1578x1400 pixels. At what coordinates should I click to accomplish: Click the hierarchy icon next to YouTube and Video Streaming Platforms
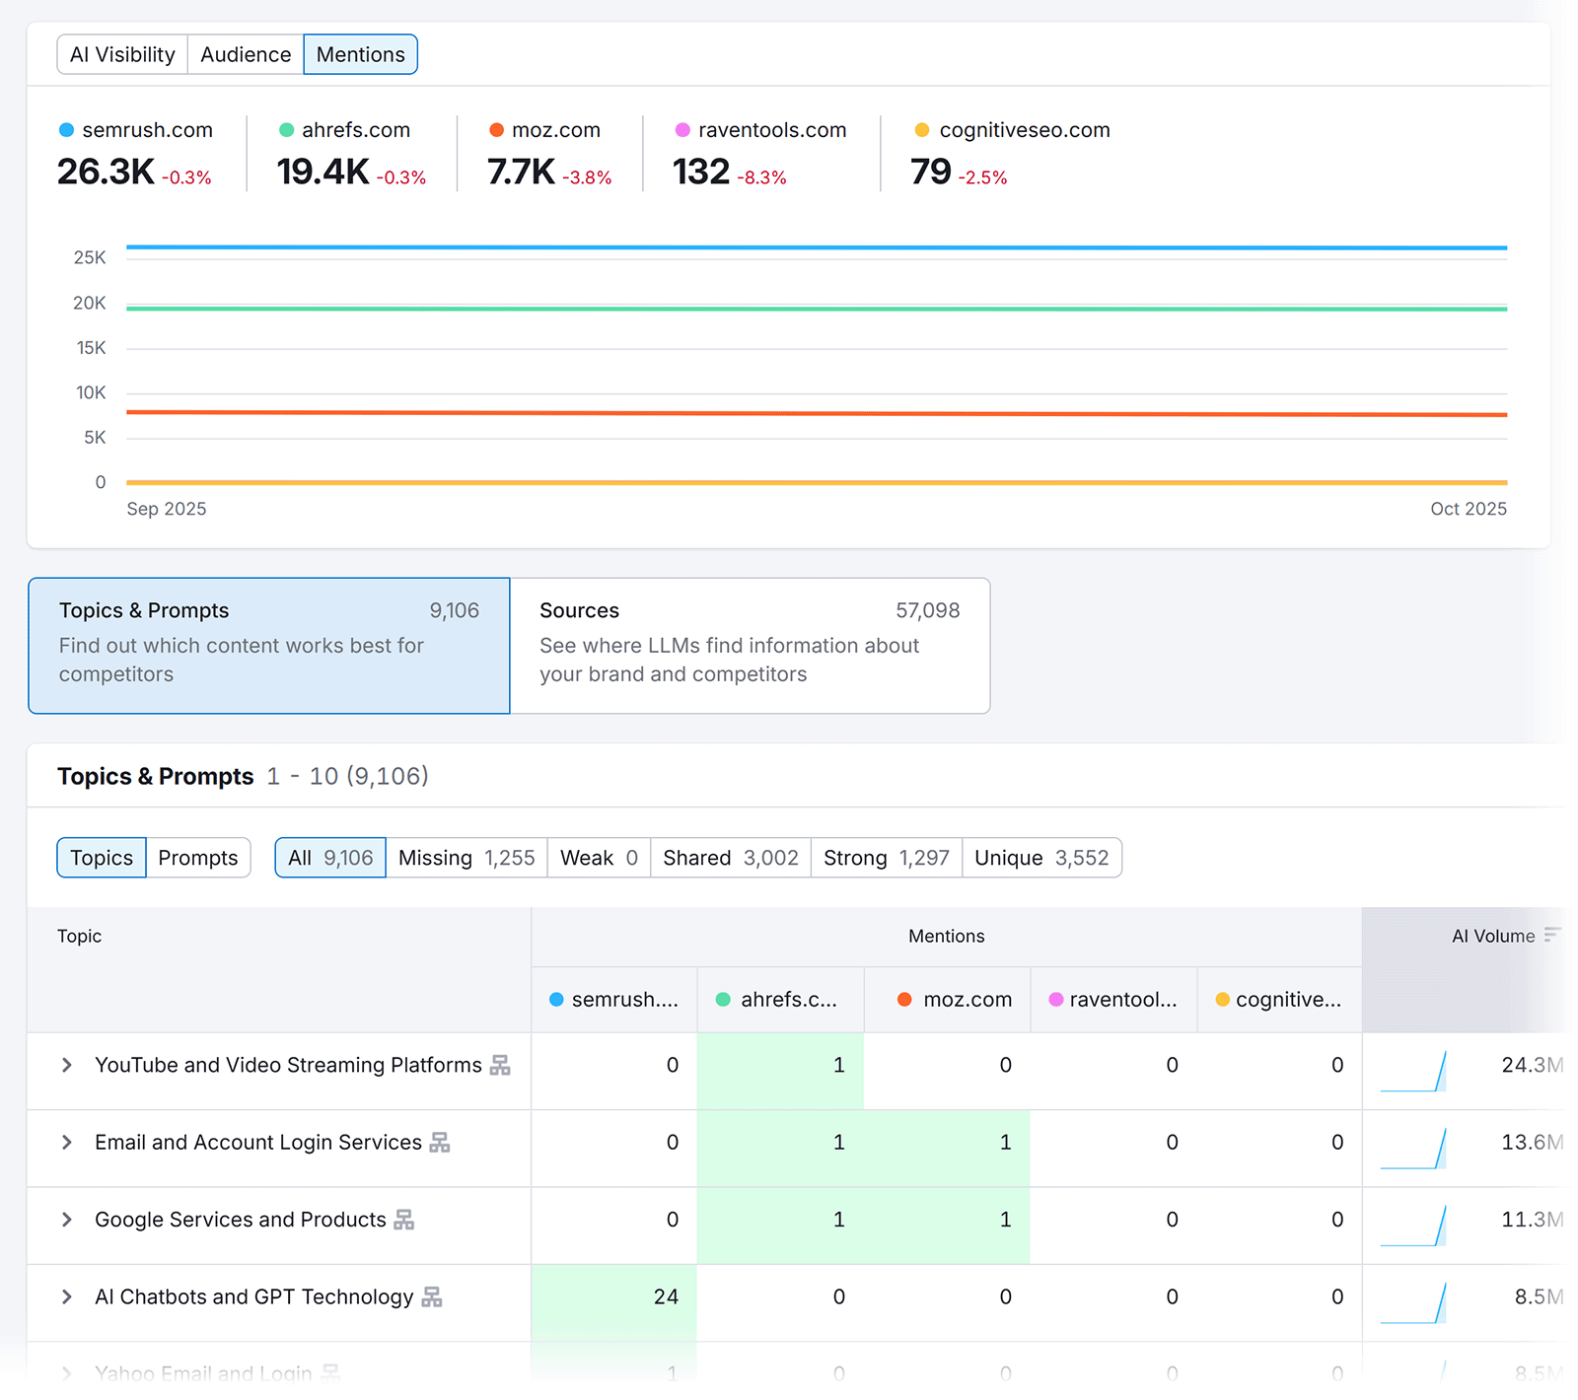502,1065
